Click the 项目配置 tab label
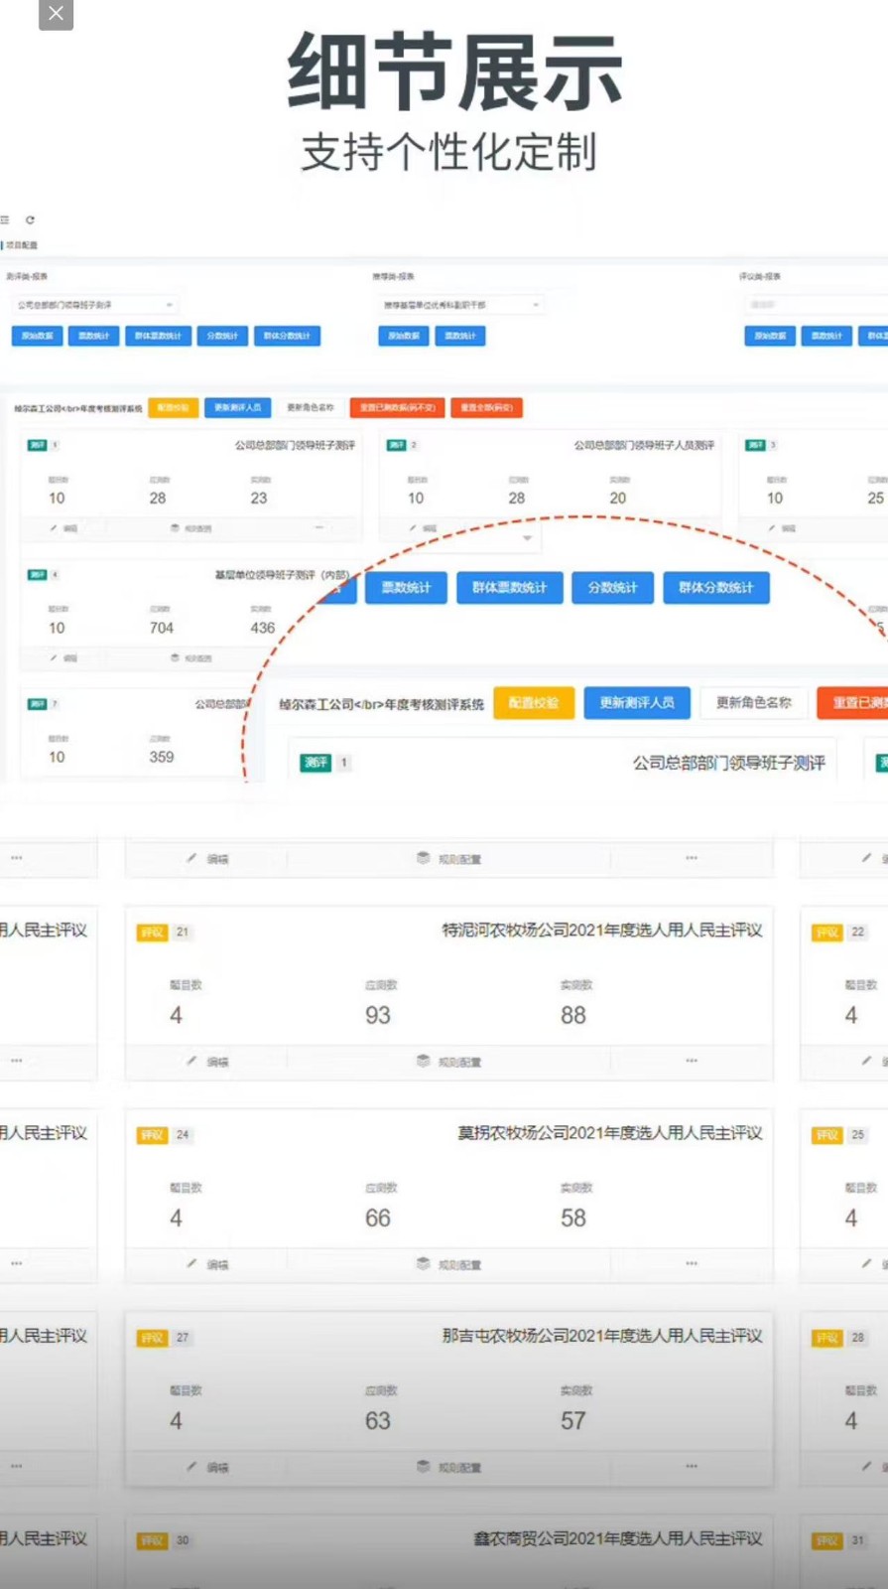Screen dimensions: 888x1589 22,245
